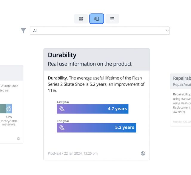Click shoe icon in This year bar
The height and width of the screenshot is (175, 191).
62,127
